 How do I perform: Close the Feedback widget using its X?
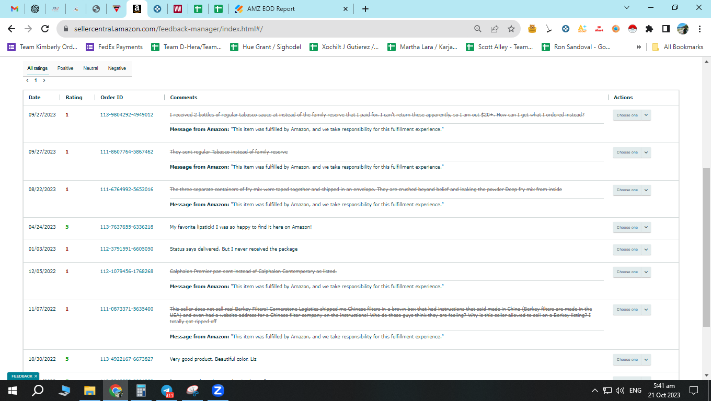pos(36,376)
